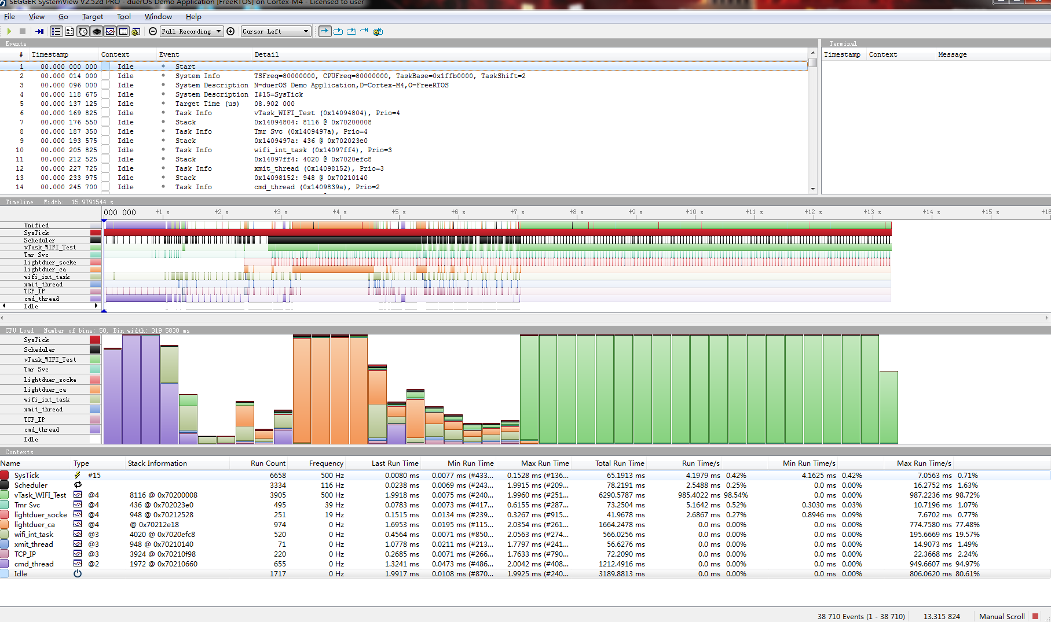Open the Full Recording zoom dropdown
The height and width of the screenshot is (622, 1051).
coord(192,31)
